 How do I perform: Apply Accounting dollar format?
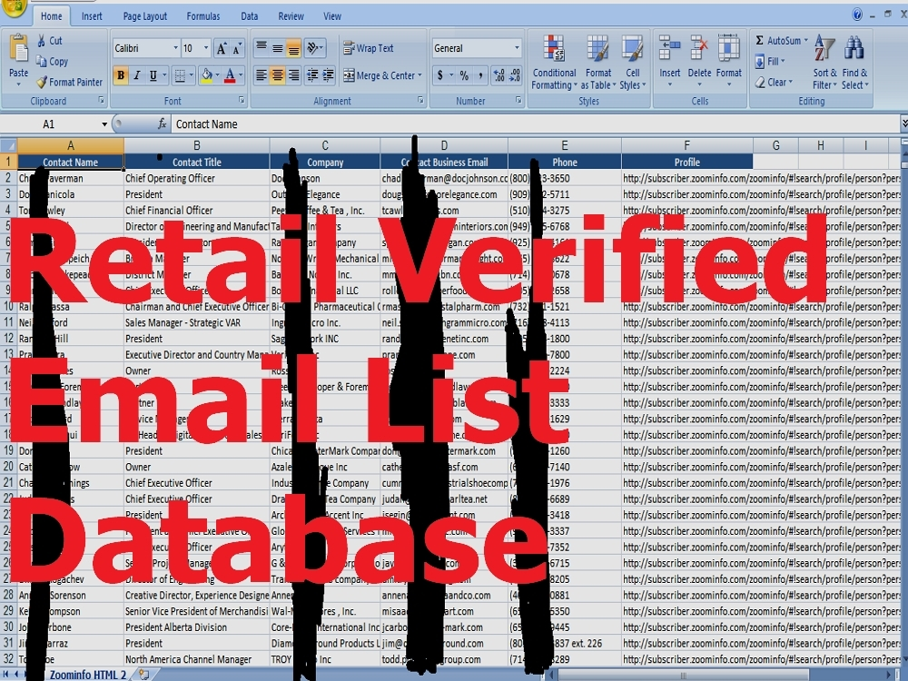(x=440, y=75)
